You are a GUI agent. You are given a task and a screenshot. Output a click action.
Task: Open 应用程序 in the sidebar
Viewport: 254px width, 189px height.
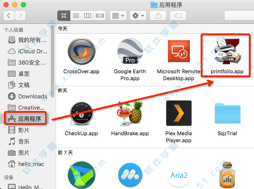(25, 119)
